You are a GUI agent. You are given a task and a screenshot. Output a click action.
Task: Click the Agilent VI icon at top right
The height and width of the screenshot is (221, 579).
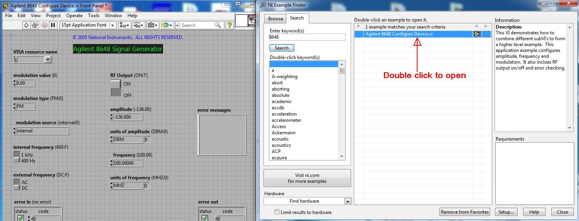pos(253,21)
